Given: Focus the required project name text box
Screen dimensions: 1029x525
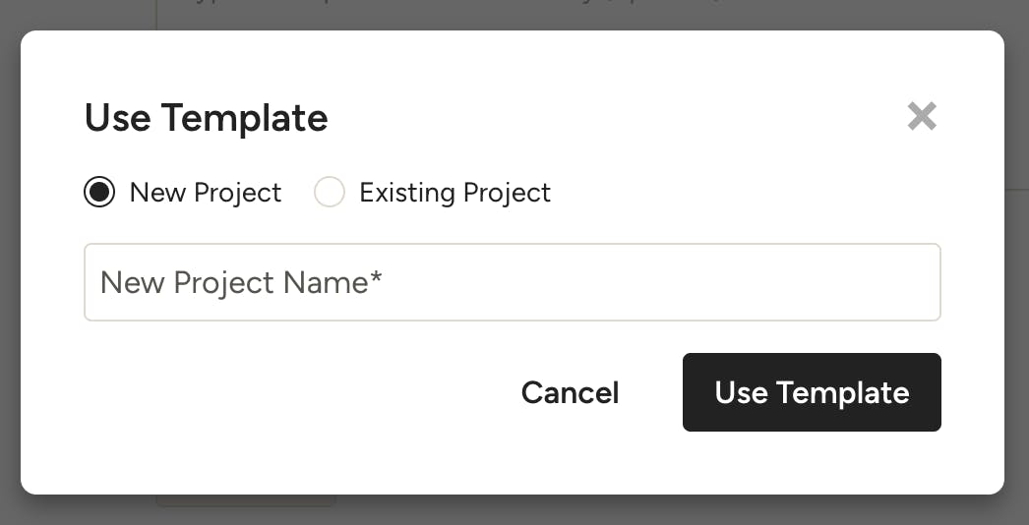Looking at the screenshot, I should tap(512, 282).
